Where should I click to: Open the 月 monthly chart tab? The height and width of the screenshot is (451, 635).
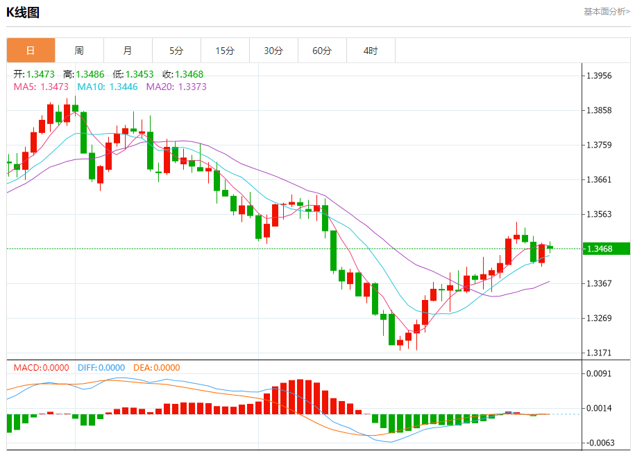pyautogui.click(x=128, y=51)
